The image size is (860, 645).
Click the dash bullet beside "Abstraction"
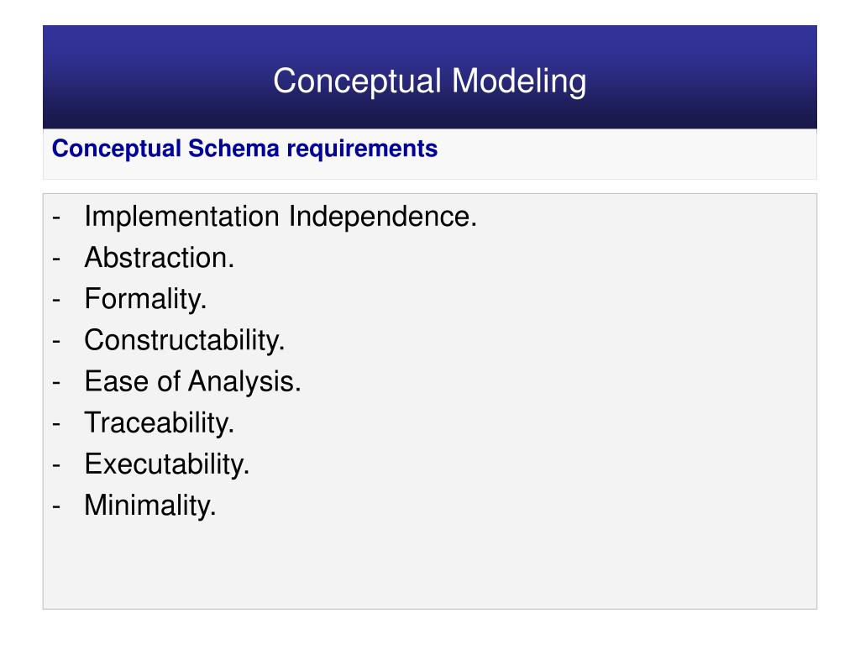55,260
